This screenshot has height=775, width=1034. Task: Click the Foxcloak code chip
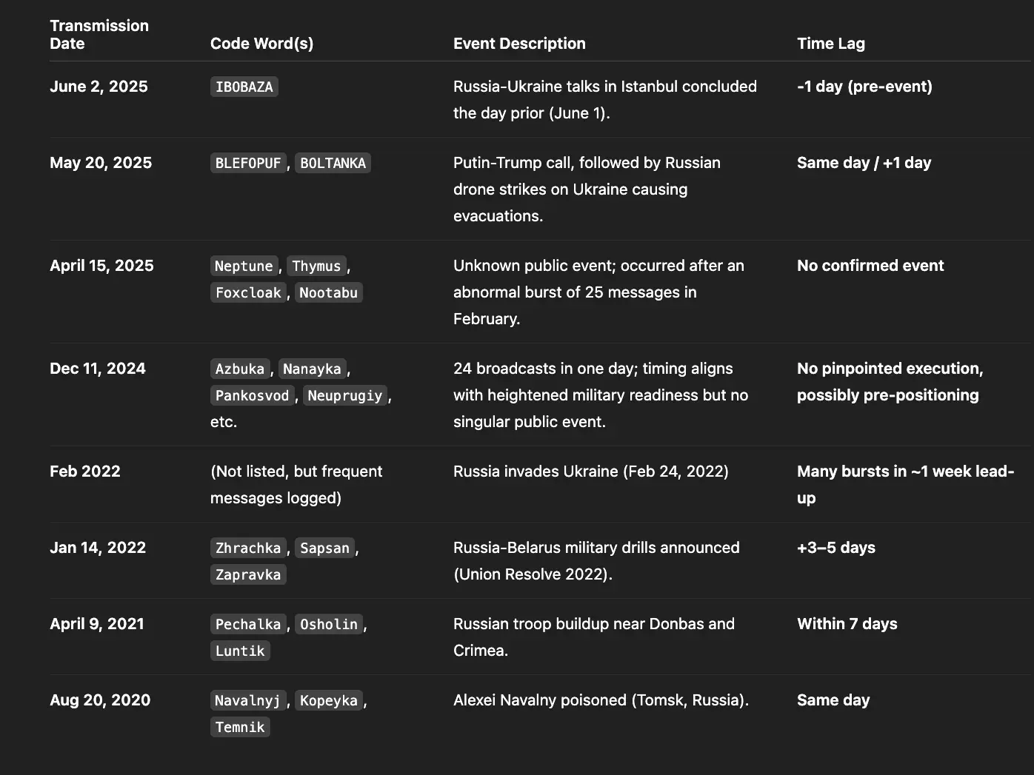coord(248,293)
